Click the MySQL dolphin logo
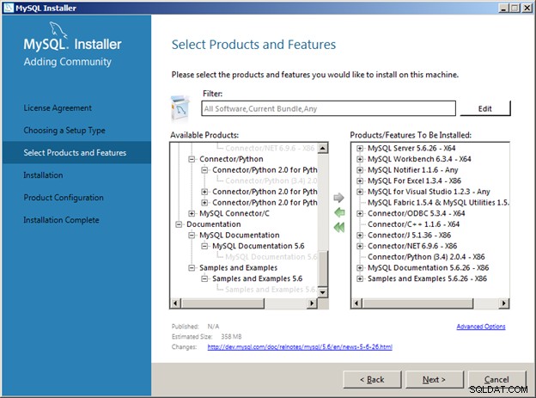 (x=58, y=30)
